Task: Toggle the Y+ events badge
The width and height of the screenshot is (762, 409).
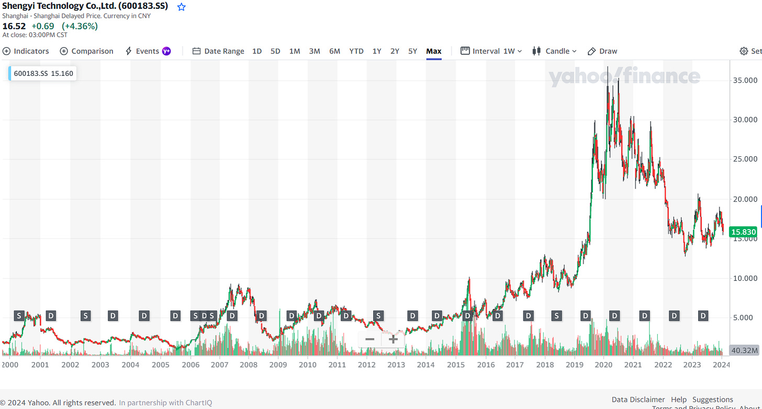Action: click(166, 51)
